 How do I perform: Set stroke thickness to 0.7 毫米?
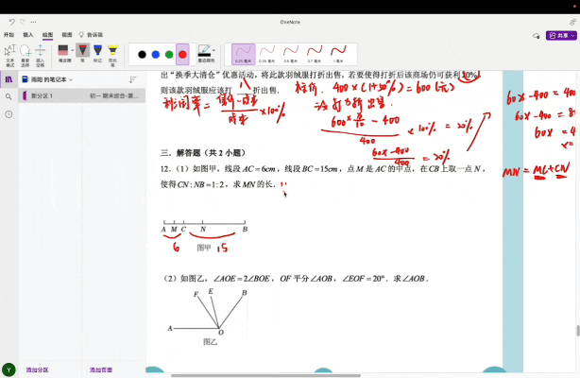point(315,55)
